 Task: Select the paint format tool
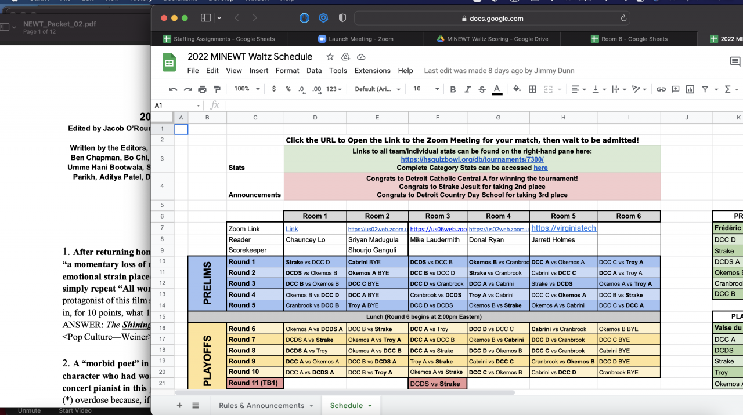(x=217, y=89)
